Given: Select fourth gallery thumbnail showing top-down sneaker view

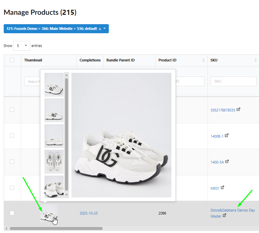Looking at the screenshot, I should tap(54, 161).
